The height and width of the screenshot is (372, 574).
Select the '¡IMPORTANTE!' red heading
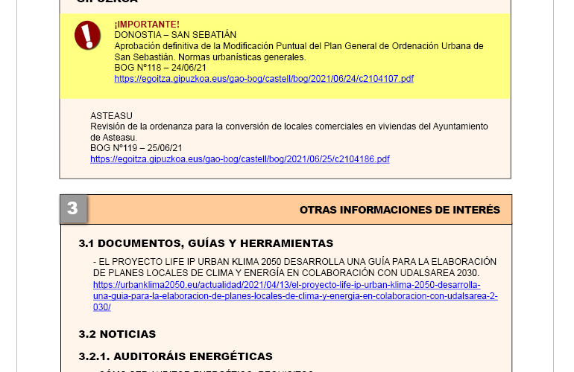[x=147, y=24]
